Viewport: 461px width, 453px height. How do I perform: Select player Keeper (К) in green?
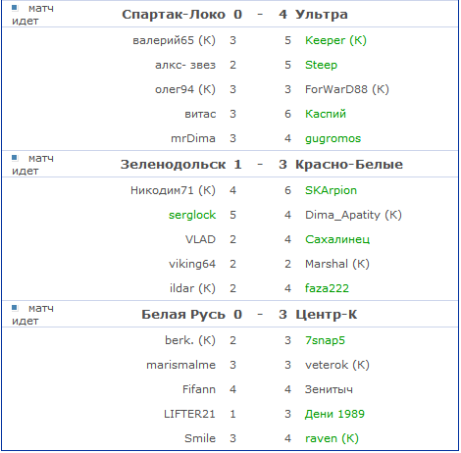pos(335,40)
